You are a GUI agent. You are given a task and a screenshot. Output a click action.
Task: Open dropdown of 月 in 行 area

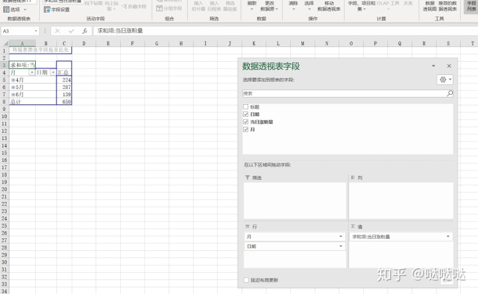click(341, 236)
